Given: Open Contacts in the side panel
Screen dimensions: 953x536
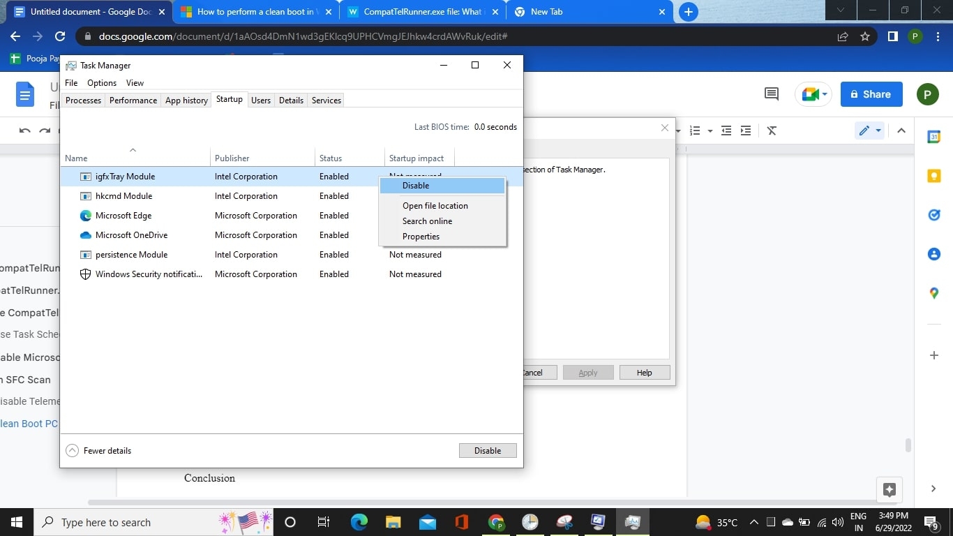Looking at the screenshot, I should coord(934,254).
